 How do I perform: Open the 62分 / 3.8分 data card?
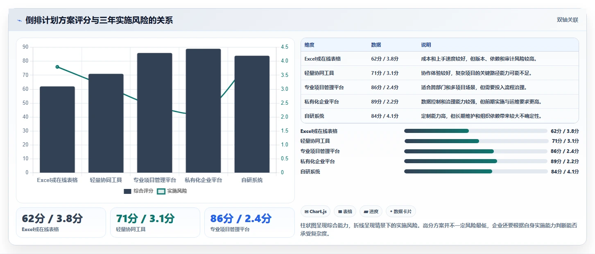(61, 223)
